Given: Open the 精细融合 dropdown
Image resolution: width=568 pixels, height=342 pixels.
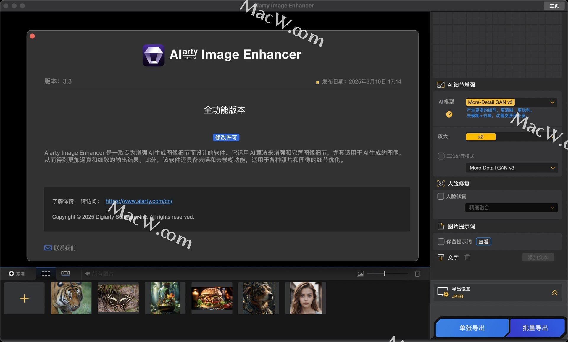Looking at the screenshot, I should (x=511, y=208).
